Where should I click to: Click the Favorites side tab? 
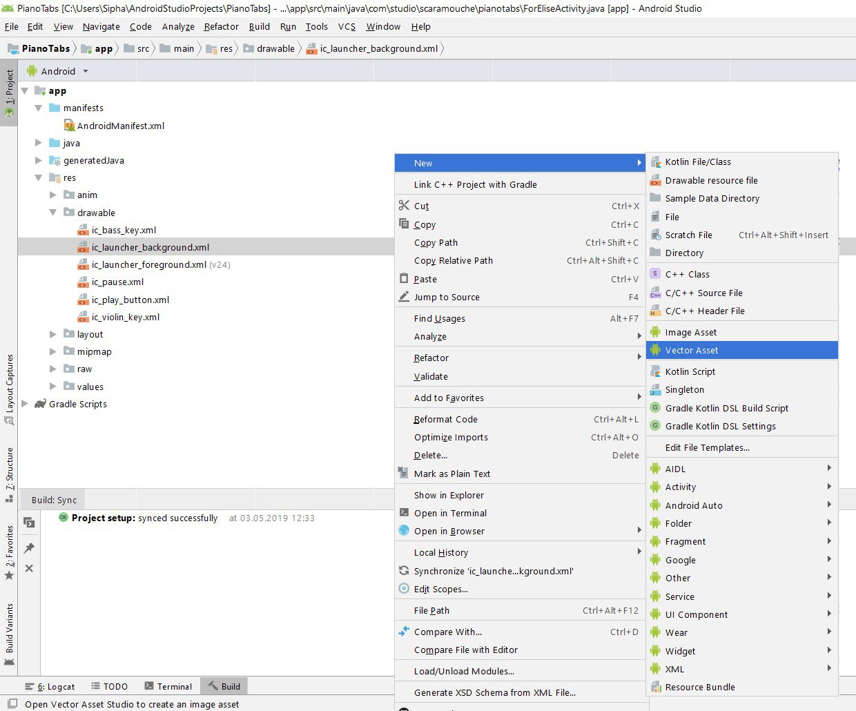click(9, 552)
